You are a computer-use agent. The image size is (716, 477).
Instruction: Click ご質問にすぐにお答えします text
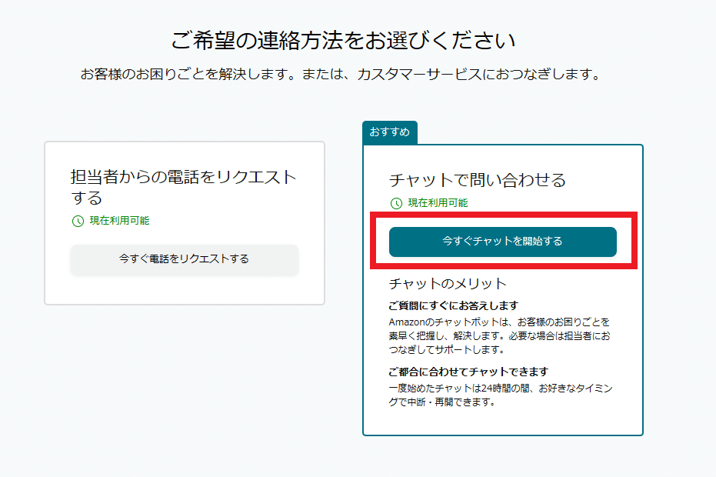[x=454, y=305]
